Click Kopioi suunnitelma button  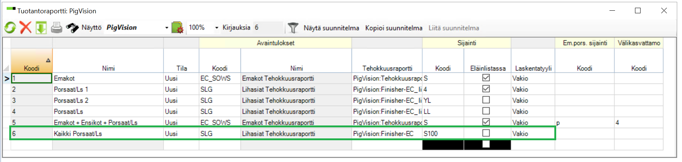394,28
